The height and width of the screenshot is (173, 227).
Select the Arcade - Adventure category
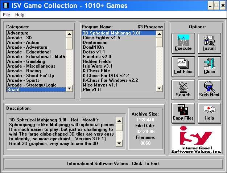coord(36,47)
